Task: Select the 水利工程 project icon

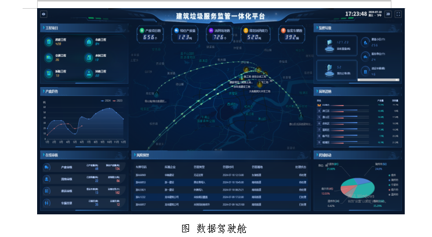Action: point(88,58)
